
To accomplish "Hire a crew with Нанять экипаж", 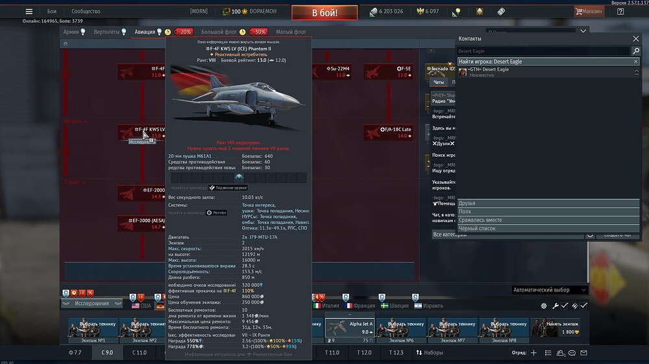I will [556, 328].
